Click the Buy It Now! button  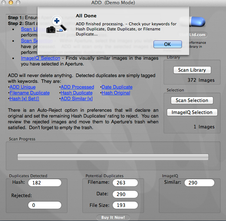113,217
